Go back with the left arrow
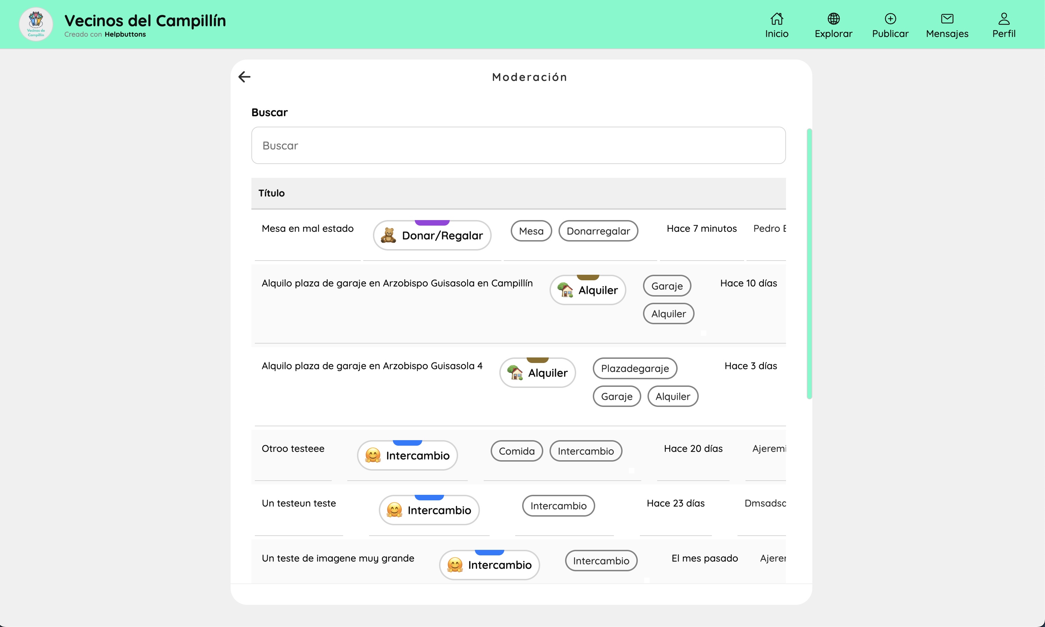Image resolution: width=1045 pixels, height=627 pixels. point(244,77)
